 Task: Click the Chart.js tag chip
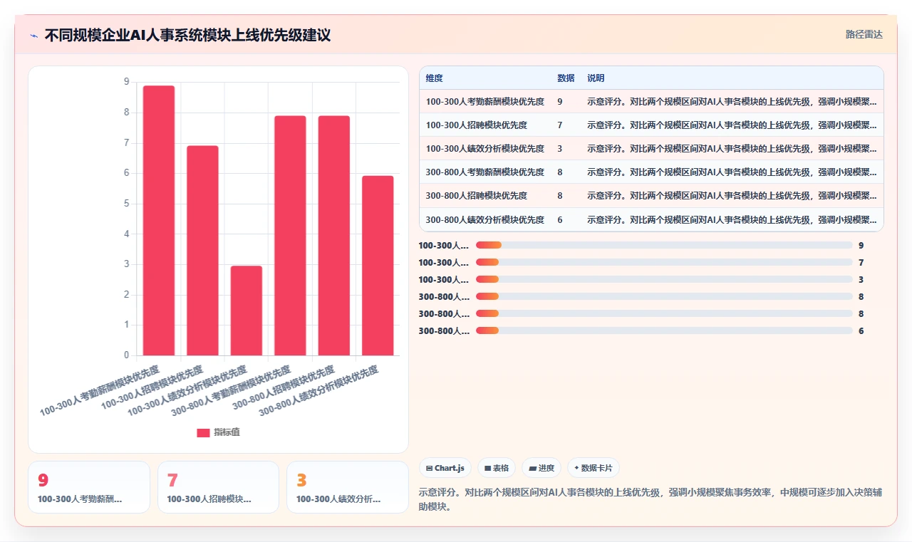click(x=445, y=468)
